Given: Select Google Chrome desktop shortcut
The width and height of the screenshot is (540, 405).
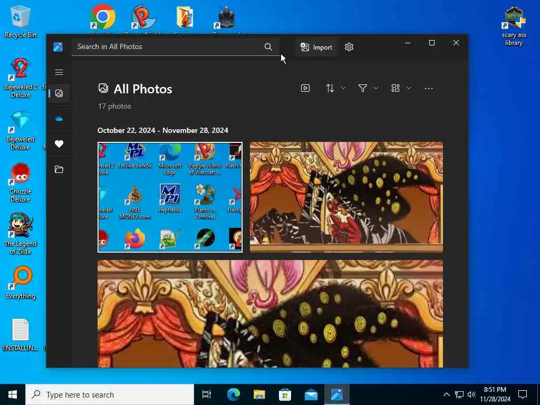Looking at the screenshot, I should (x=102, y=17).
